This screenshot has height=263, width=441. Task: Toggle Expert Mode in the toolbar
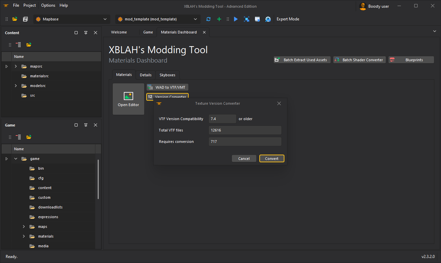point(288,19)
